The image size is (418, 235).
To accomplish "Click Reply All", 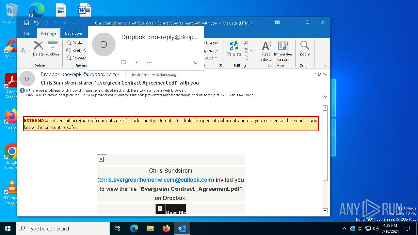I will click(x=77, y=50).
